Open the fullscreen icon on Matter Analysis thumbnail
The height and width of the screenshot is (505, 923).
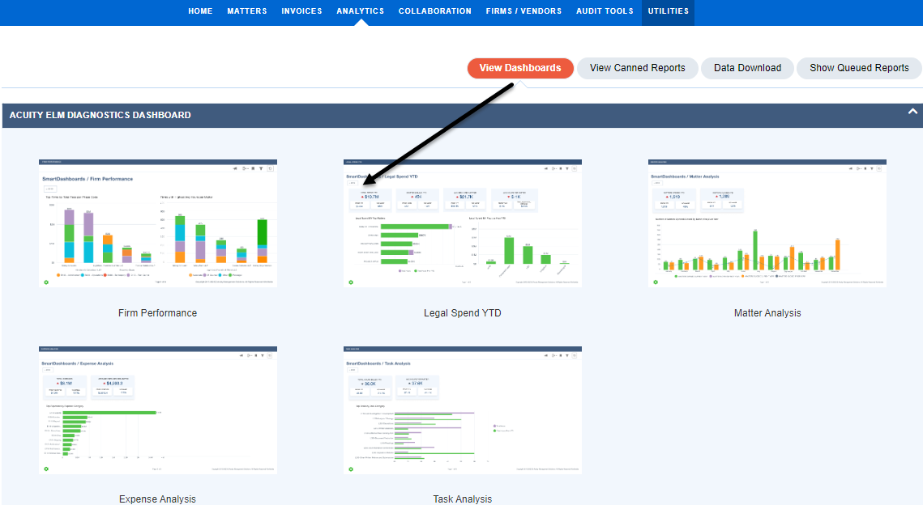coord(879,168)
